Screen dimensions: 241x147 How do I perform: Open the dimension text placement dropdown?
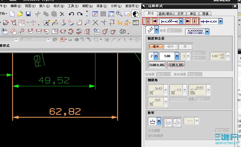181,21
